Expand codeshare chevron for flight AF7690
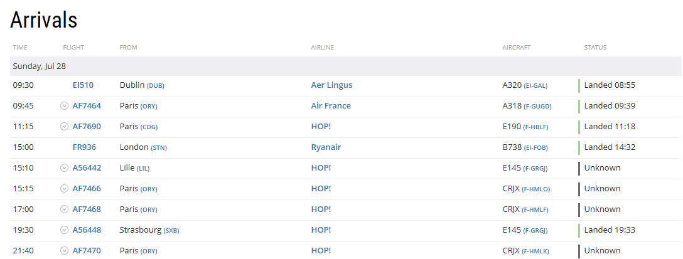This screenshot has height=259, width=683. coord(65,127)
